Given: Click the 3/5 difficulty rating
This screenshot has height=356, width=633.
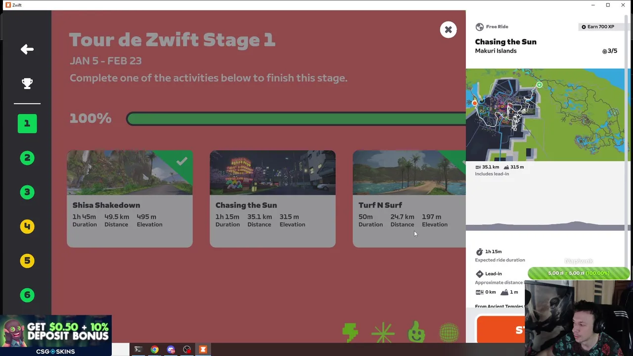Looking at the screenshot, I should tap(610, 51).
